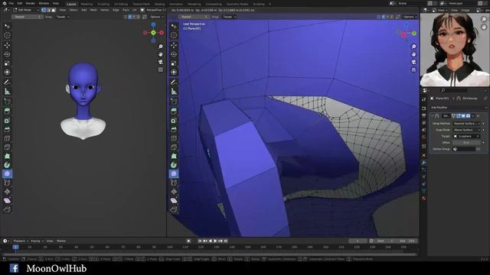Screen dimensions: 490x275
Task: Choose the Spin tool in right viewport toolbar
Action: tap(174, 165)
